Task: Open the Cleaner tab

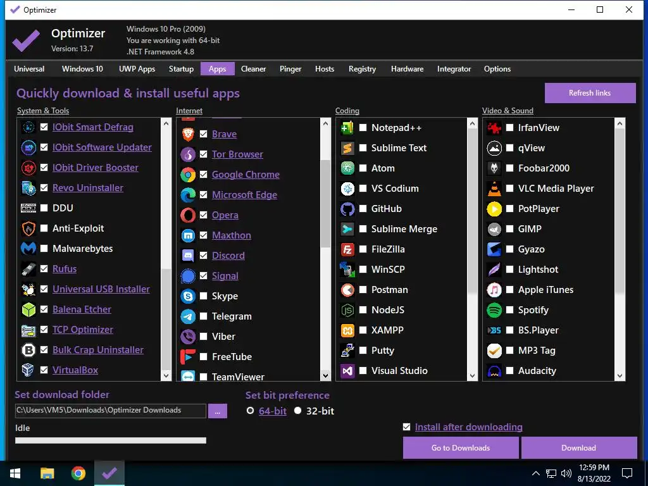Action: coord(253,69)
